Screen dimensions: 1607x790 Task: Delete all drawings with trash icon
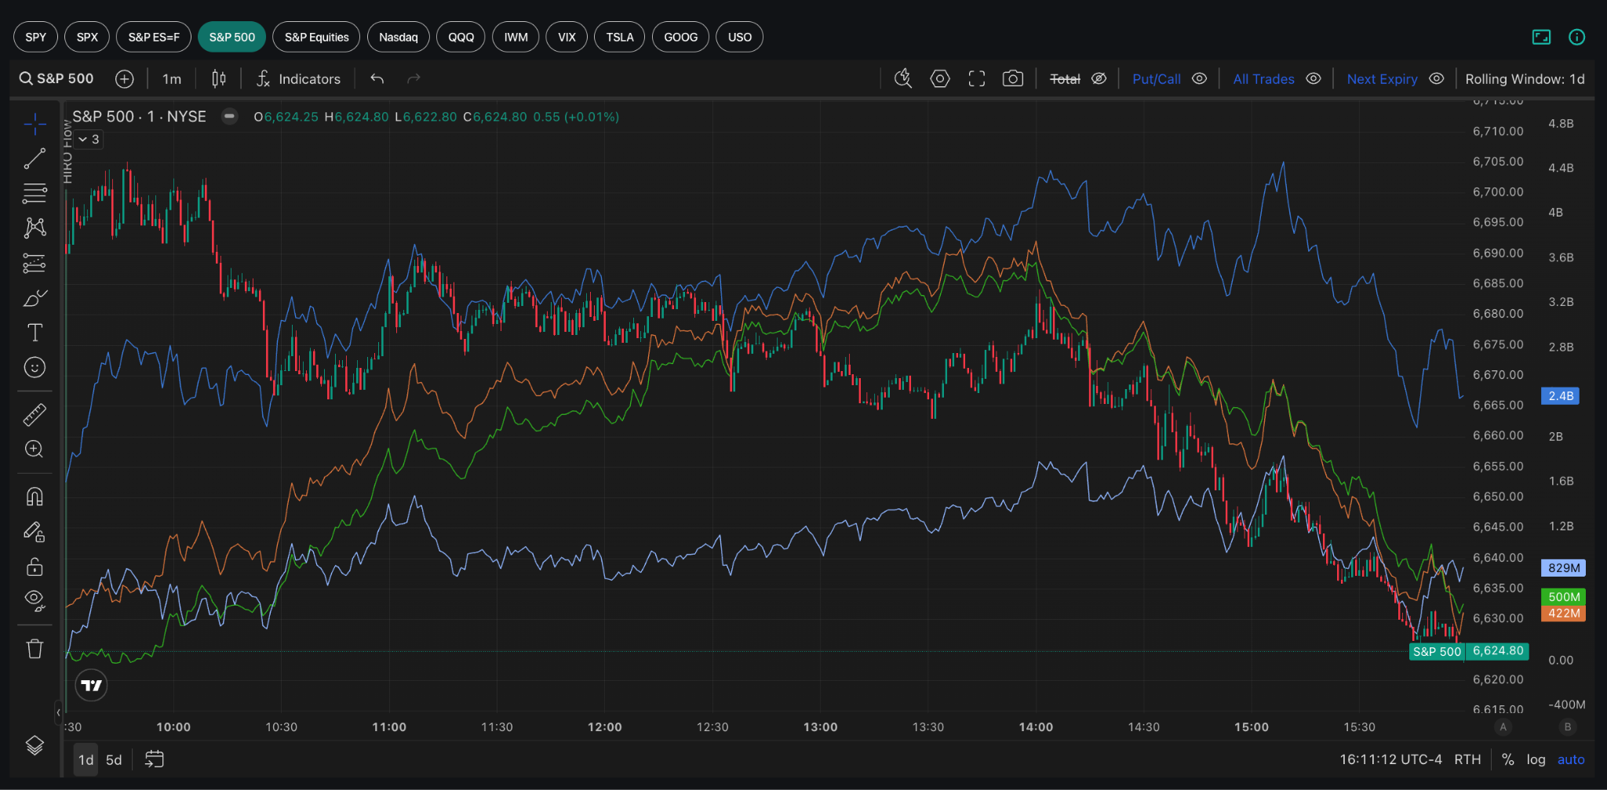35,649
